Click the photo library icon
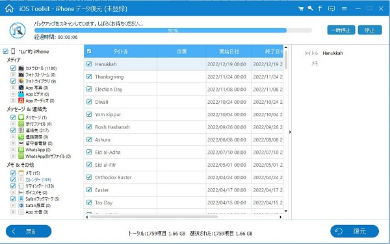This screenshot has height=244, width=390. [21, 81]
